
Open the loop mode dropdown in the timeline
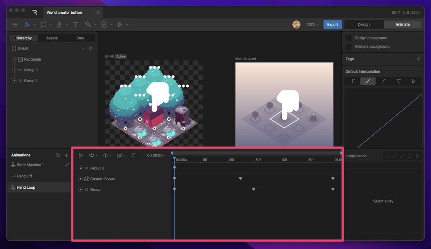(93, 155)
